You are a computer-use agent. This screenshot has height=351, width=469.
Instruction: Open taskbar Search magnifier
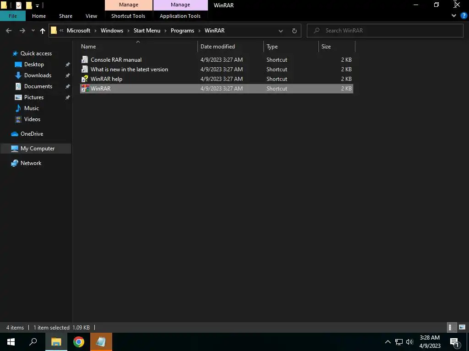click(x=33, y=342)
